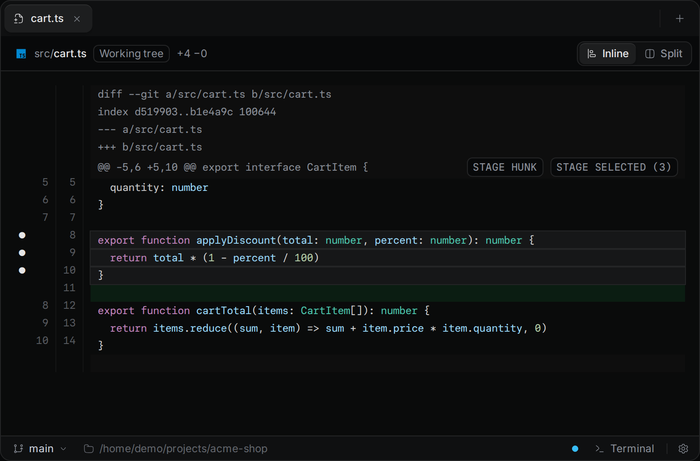Screen dimensions: 700x461
Task: Click new line number 14
Action: (69, 340)
